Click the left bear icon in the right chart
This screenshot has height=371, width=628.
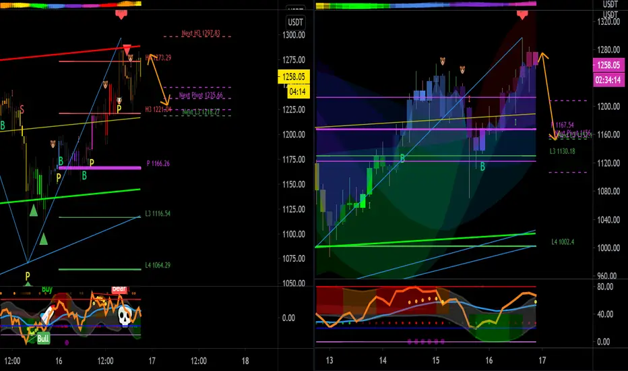coord(443,61)
